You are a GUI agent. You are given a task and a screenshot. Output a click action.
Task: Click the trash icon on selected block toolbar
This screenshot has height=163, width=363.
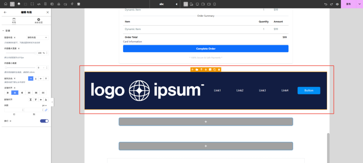point(219,69)
